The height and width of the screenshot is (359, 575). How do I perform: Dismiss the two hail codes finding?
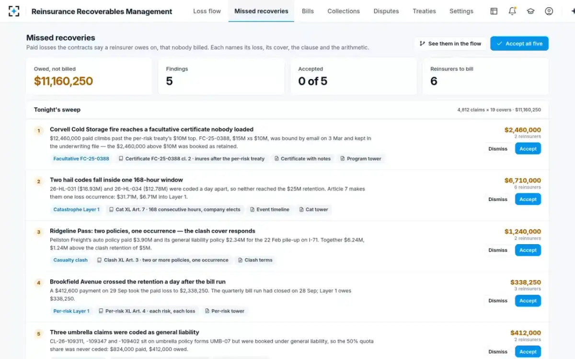[x=498, y=199]
